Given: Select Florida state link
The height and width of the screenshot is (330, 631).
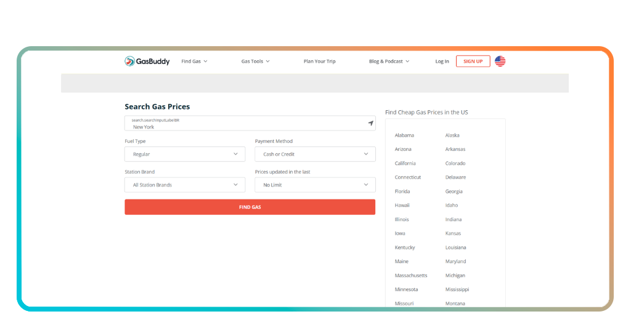Looking at the screenshot, I should (x=402, y=191).
